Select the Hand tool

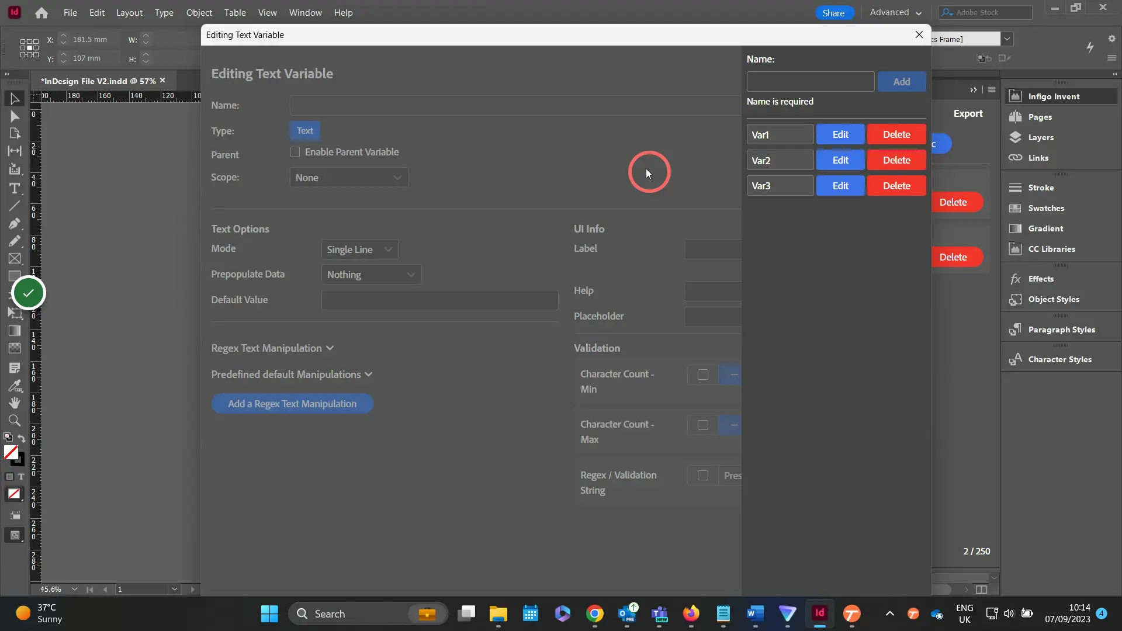(15, 403)
